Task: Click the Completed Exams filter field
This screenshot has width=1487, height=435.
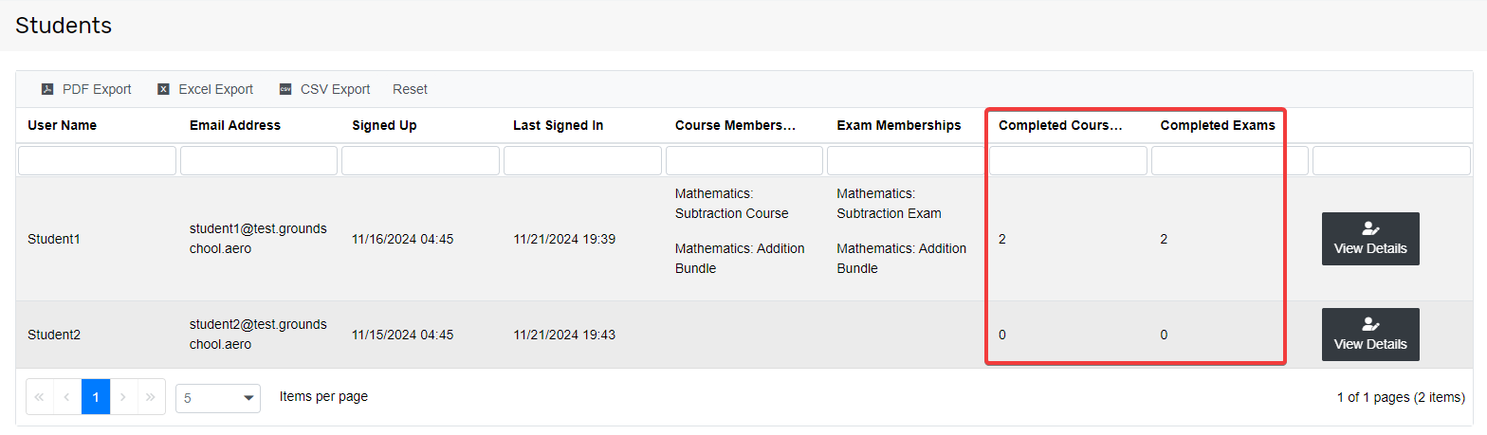Action: pyautogui.click(x=1230, y=160)
